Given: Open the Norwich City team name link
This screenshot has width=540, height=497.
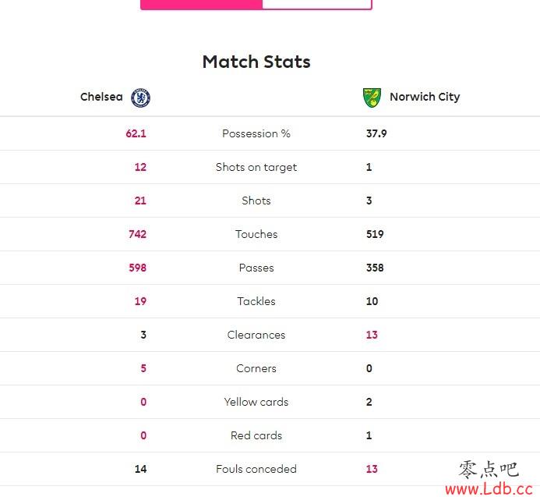Looking at the screenshot, I should (x=425, y=98).
